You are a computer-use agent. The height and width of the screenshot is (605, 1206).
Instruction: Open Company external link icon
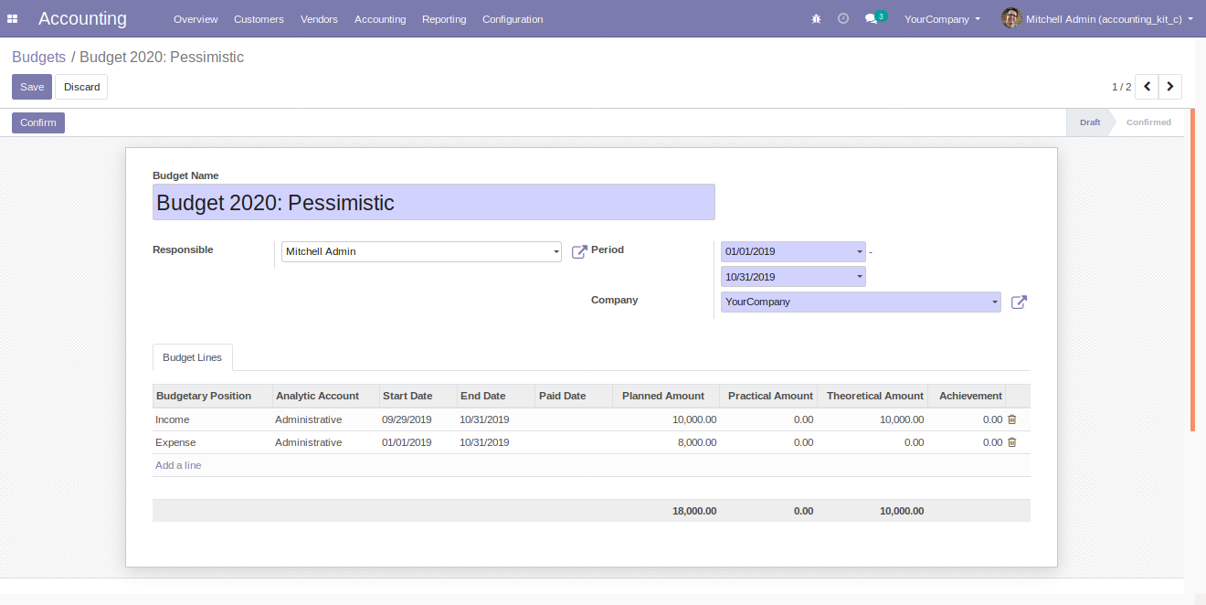pos(1019,302)
